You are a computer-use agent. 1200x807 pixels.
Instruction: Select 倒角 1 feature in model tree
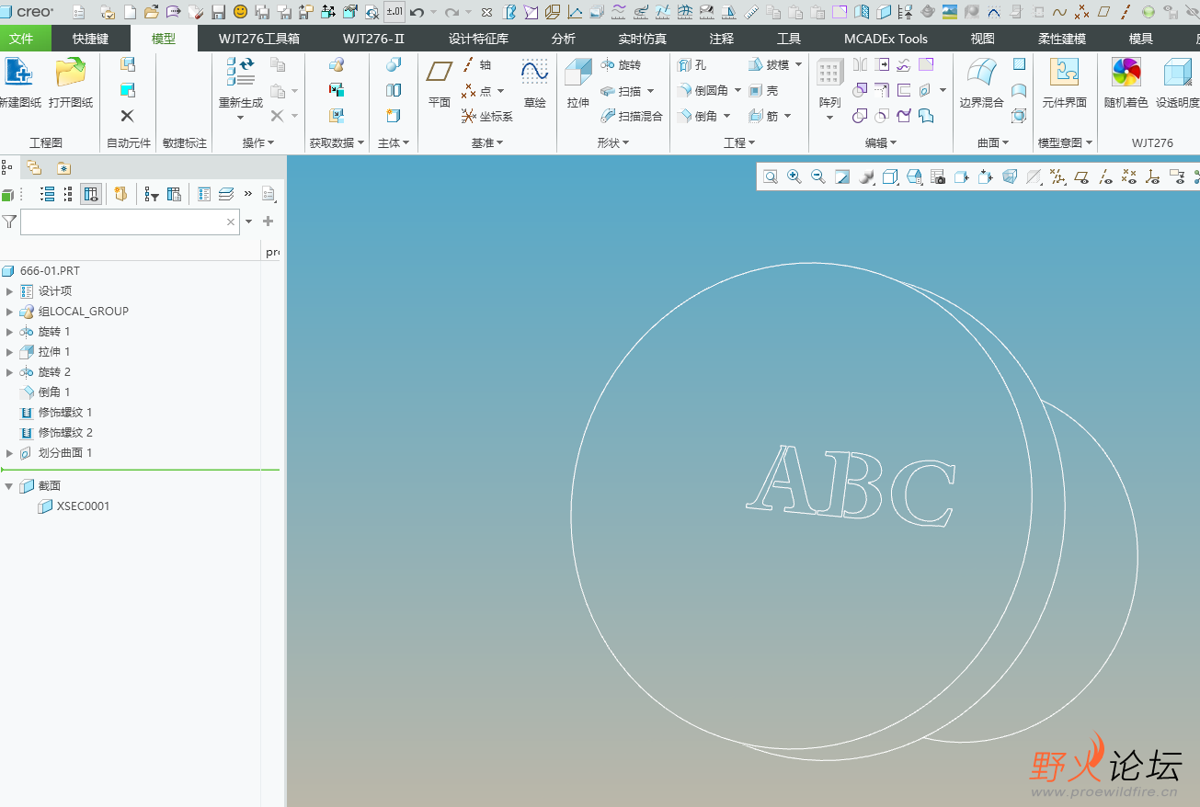click(45, 392)
